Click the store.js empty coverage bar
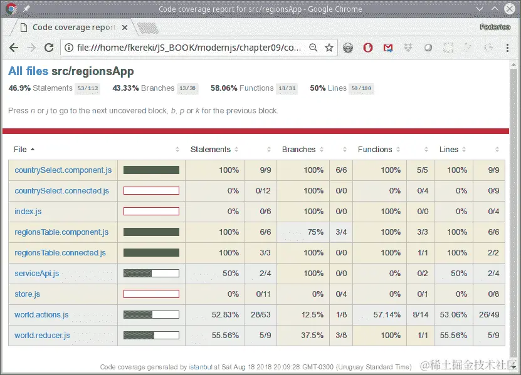Screen dimensions: 521x375 (x=151, y=294)
